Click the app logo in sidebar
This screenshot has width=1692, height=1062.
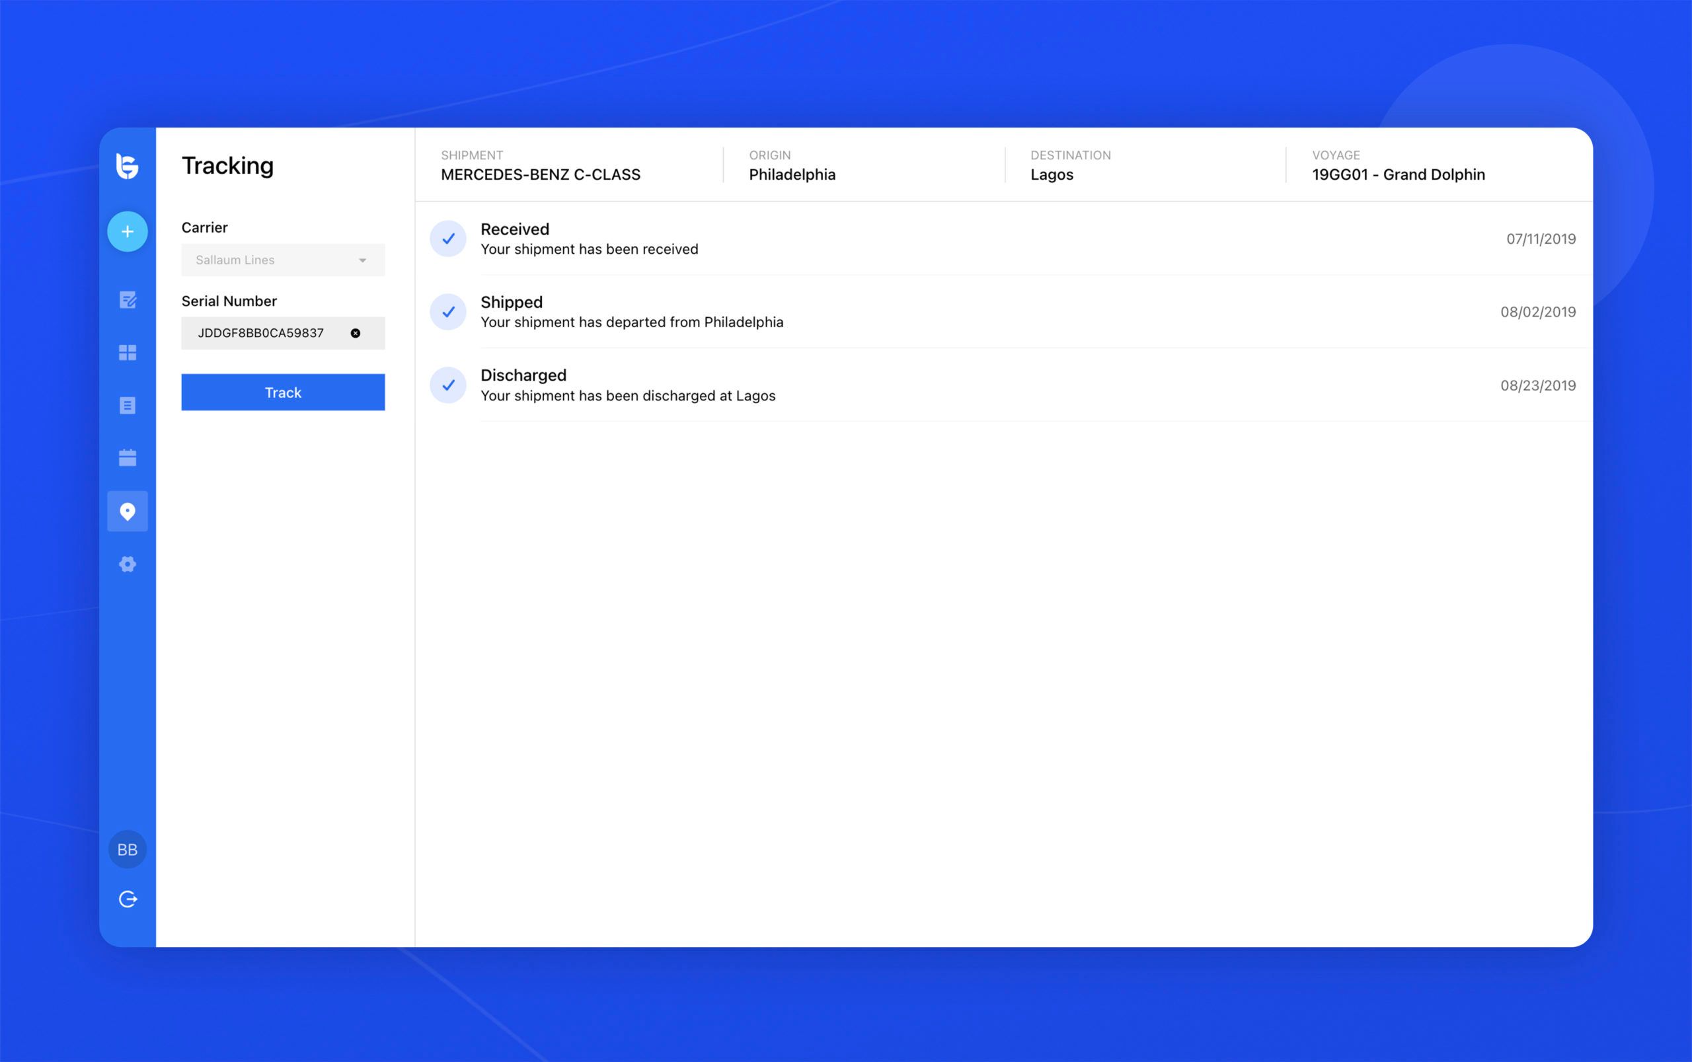pos(127,167)
